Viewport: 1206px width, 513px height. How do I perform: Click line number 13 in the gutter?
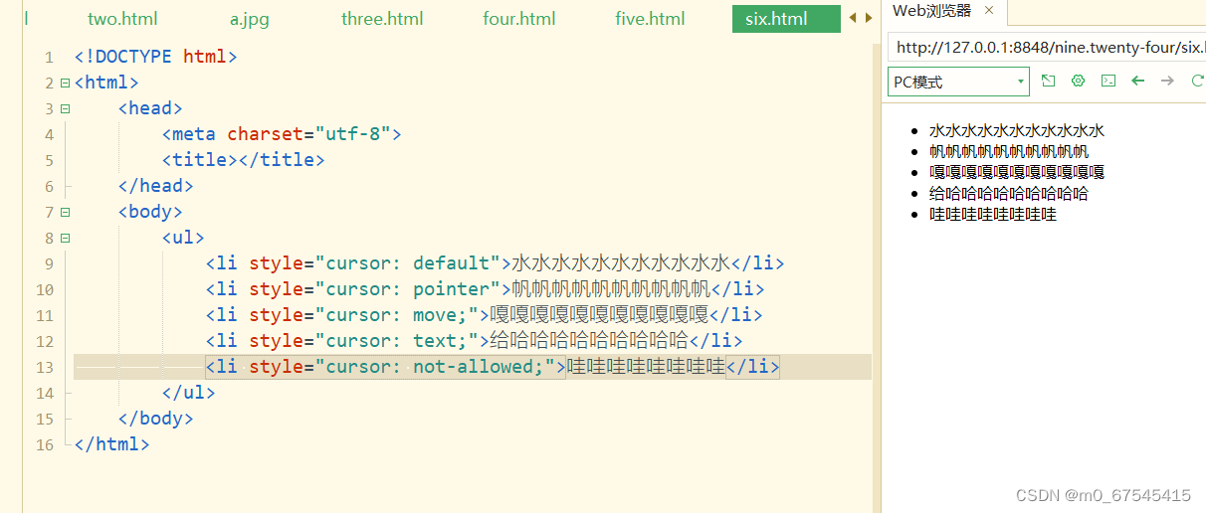(x=44, y=367)
